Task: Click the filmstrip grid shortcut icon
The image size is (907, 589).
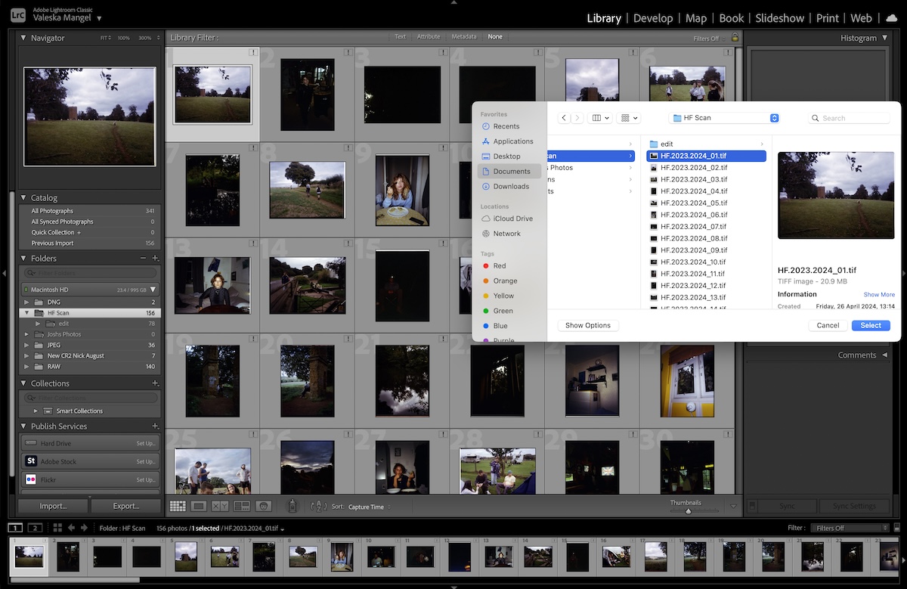Action: [57, 528]
